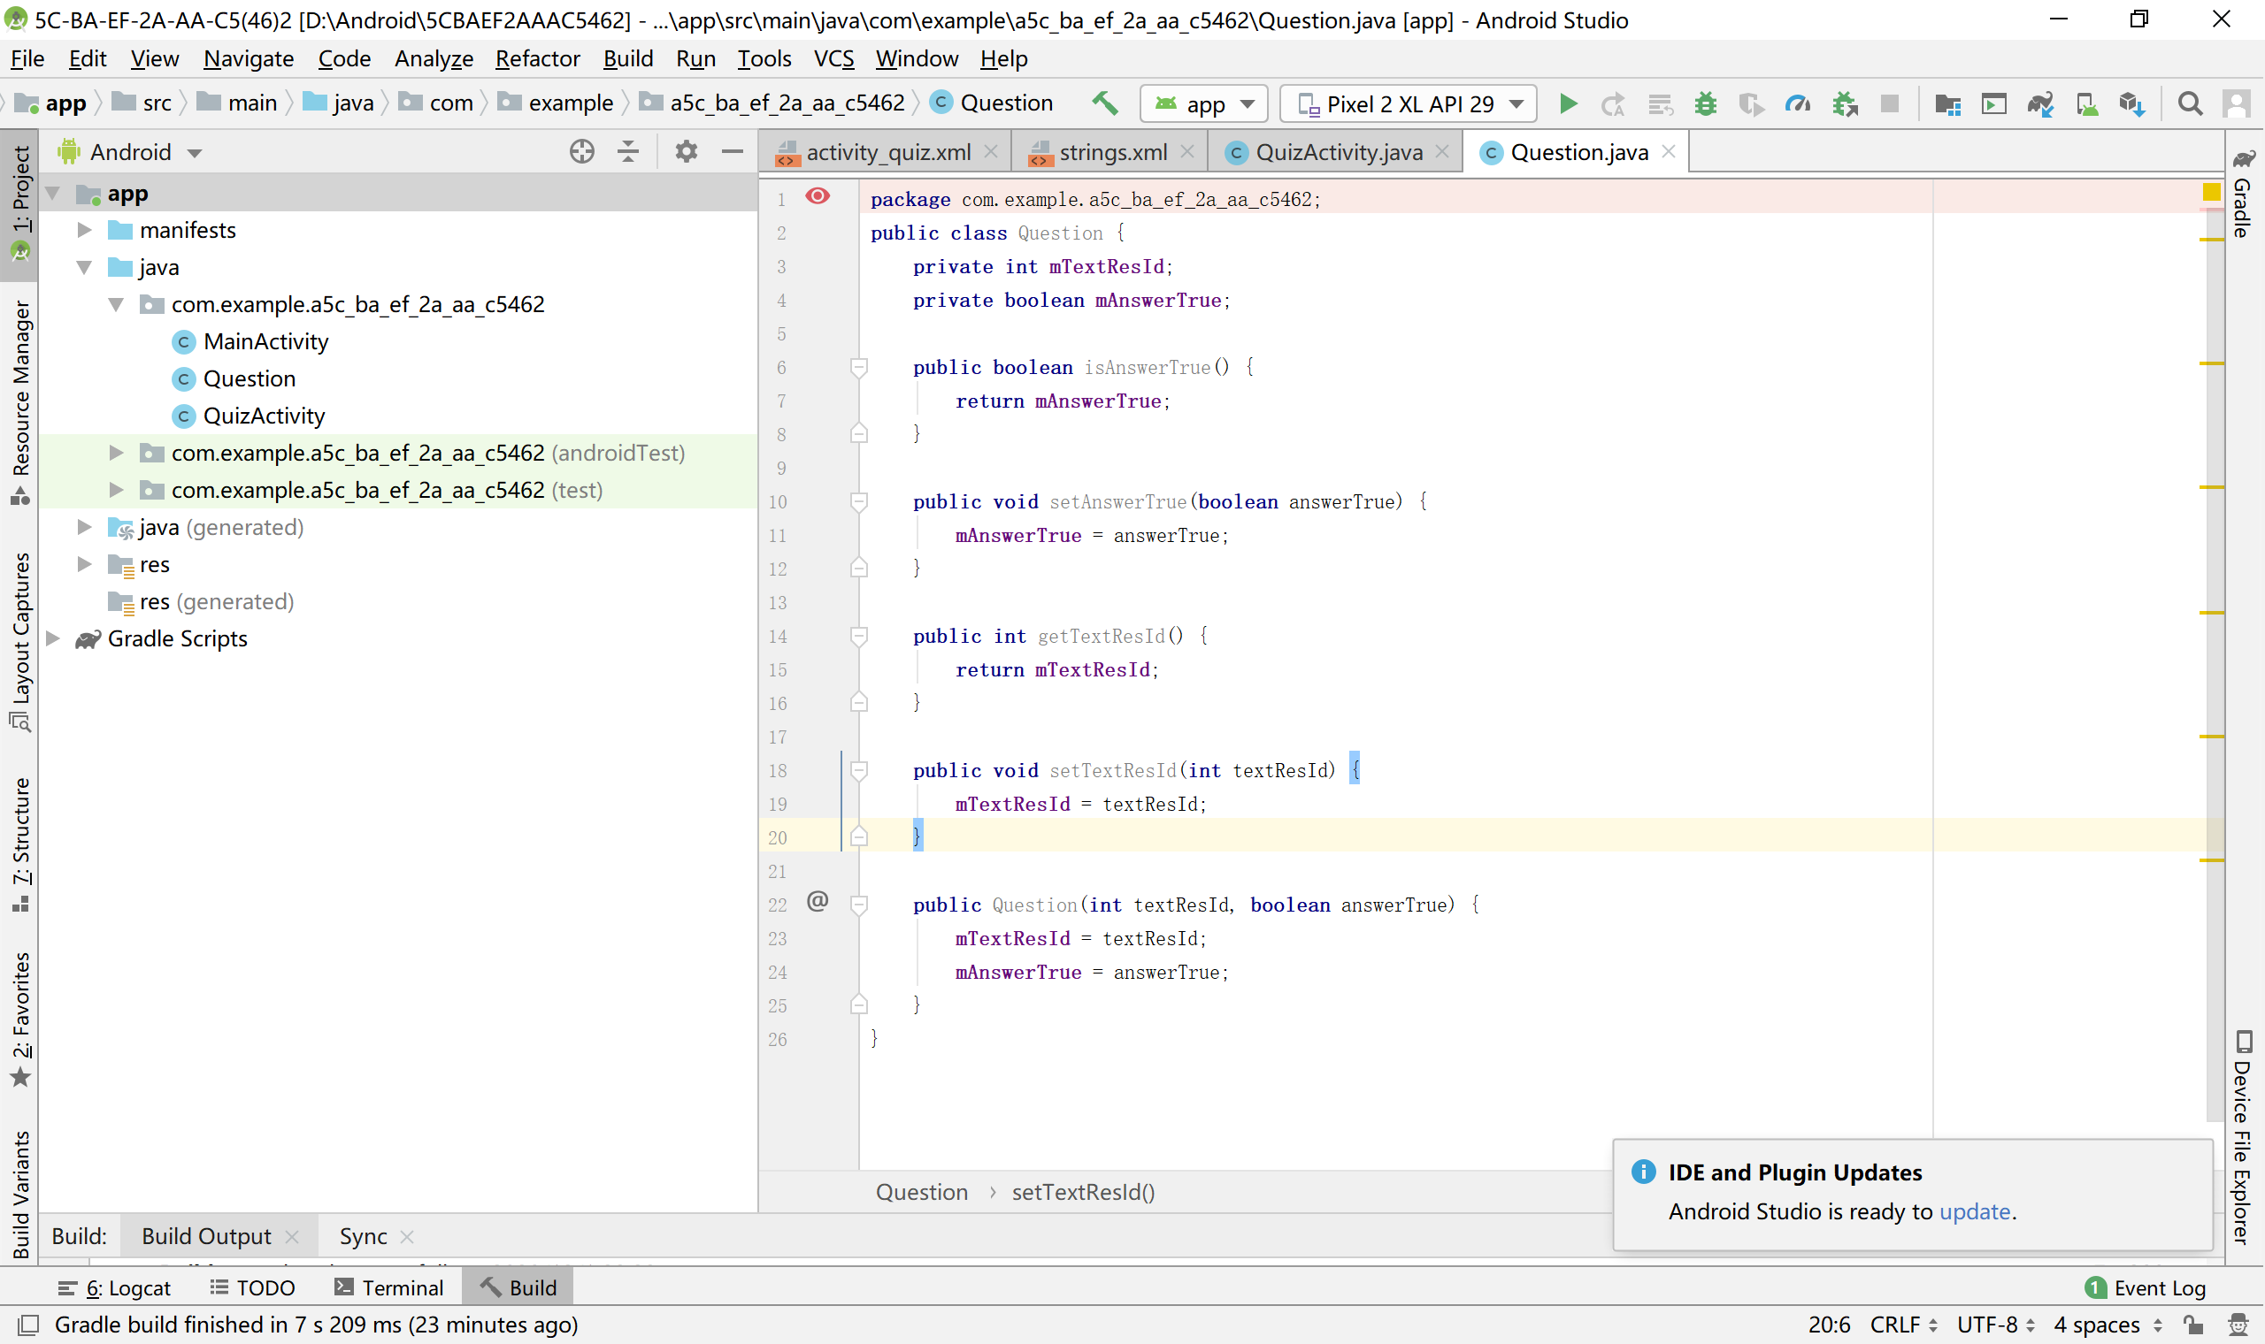This screenshot has height=1344, width=2265.
Task: Click the Make Project hammer icon
Action: [x=1104, y=103]
